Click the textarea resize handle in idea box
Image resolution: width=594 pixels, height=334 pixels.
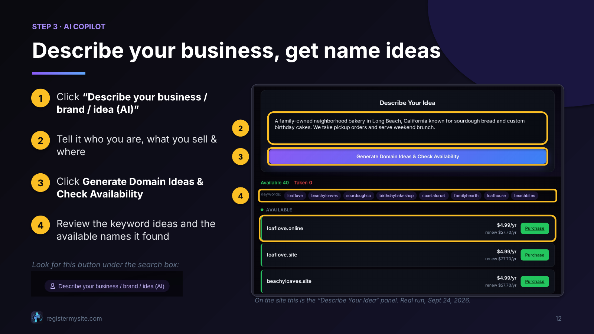(x=544, y=141)
